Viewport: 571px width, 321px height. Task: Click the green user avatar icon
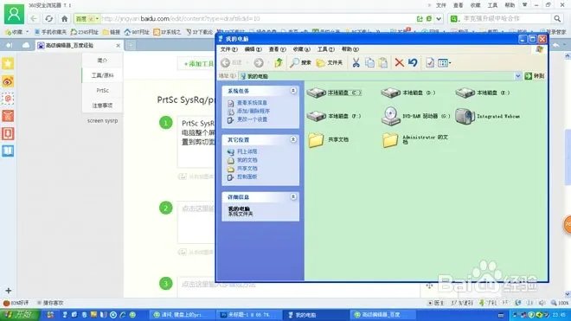(14, 14)
